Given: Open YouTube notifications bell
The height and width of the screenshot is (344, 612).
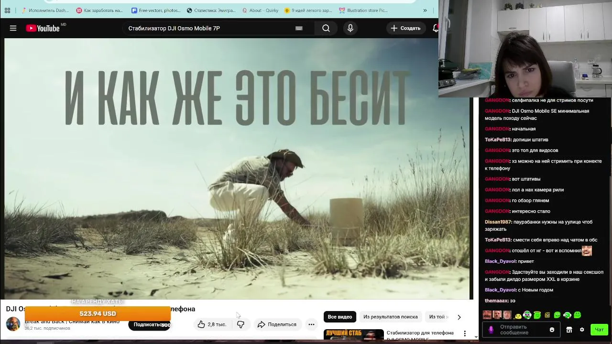Looking at the screenshot, I should click(436, 28).
